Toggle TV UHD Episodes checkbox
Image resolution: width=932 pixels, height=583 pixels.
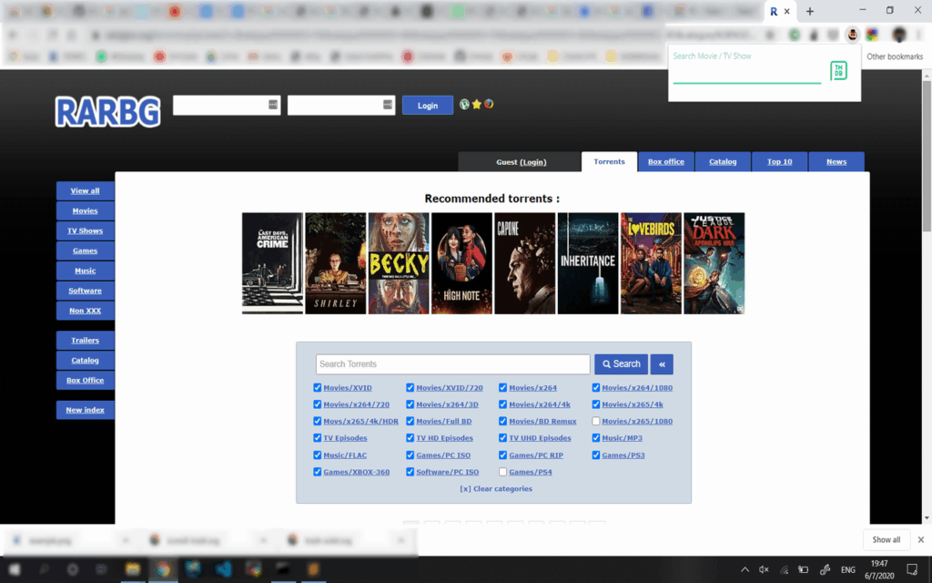pyautogui.click(x=502, y=438)
